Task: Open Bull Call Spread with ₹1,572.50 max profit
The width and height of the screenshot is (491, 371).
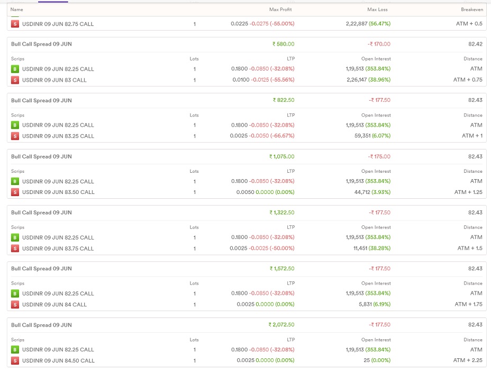Action: coord(41,269)
